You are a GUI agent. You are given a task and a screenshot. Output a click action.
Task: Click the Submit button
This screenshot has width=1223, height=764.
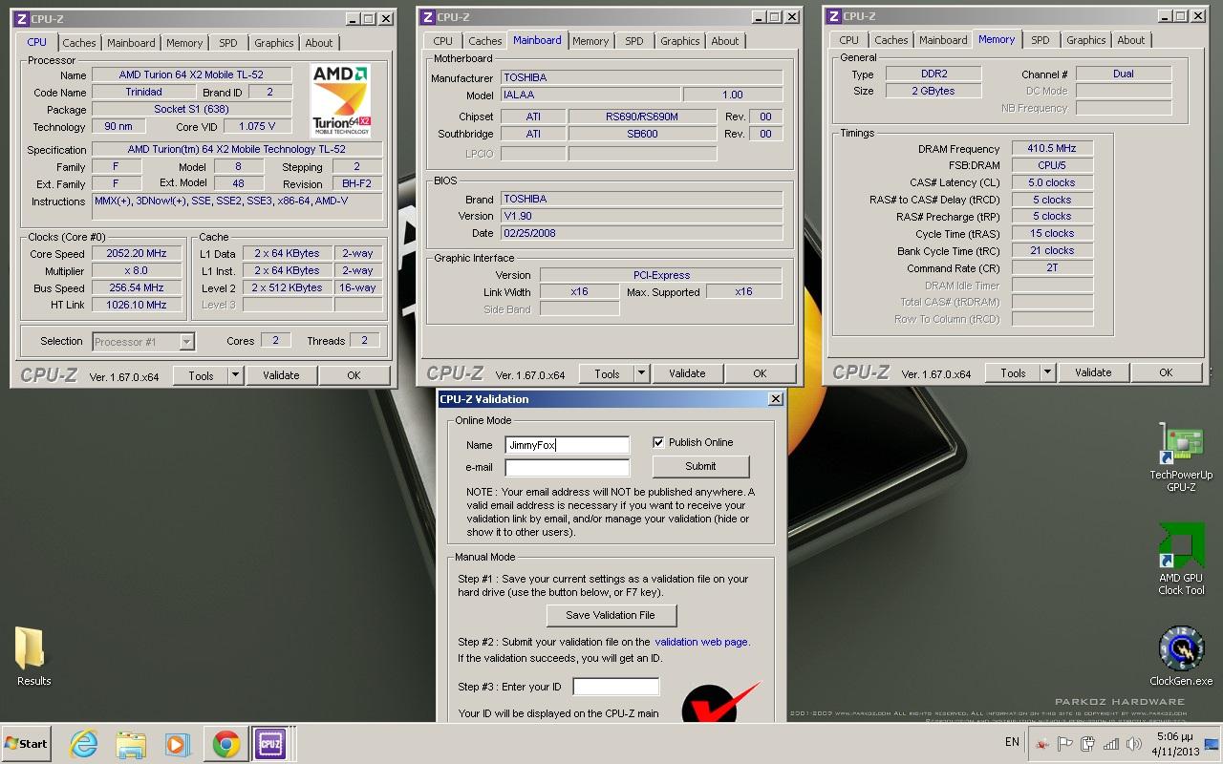(700, 466)
